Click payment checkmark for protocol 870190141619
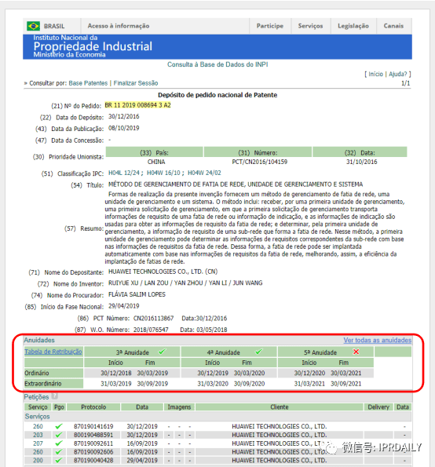Viewport: 435px width, 467px height. point(59,426)
